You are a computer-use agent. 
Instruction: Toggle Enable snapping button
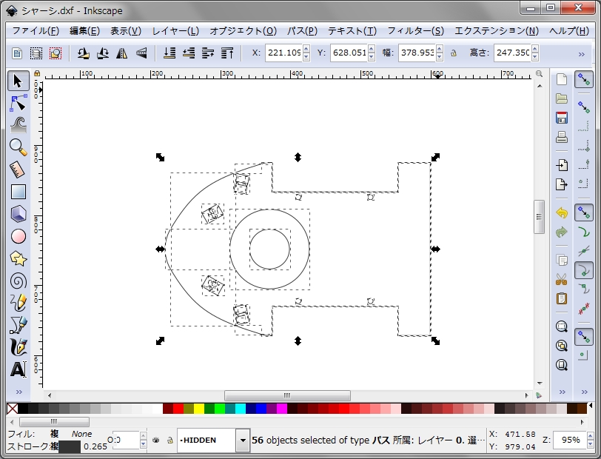point(584,79)
